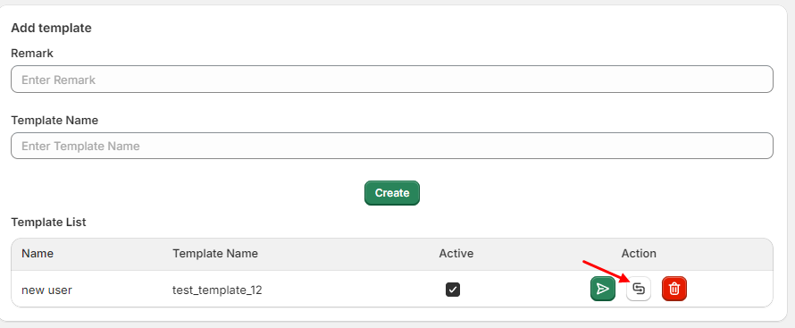This screenshot has width=795, height=328.
Task: Focus the Enter Remark input field
Action: tap(392, 79)
